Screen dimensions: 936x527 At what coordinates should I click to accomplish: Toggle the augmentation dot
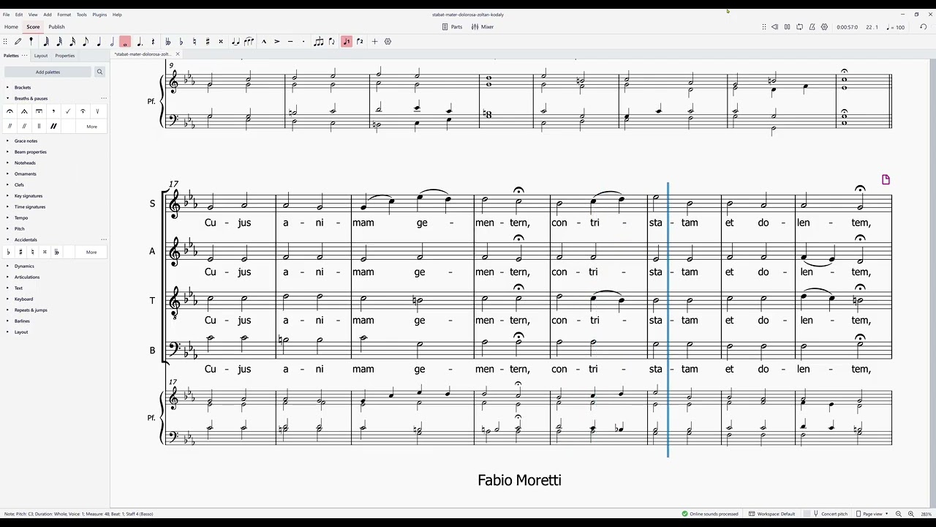[x=140, y=42]
